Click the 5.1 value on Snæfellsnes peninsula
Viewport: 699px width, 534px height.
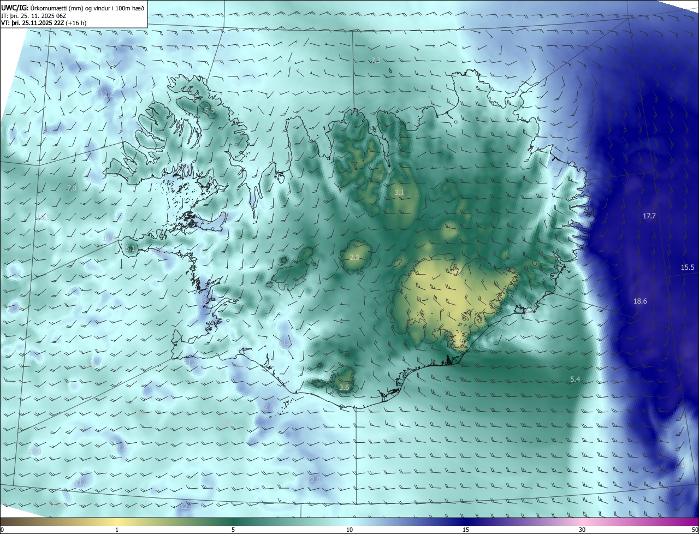[130, 248]
